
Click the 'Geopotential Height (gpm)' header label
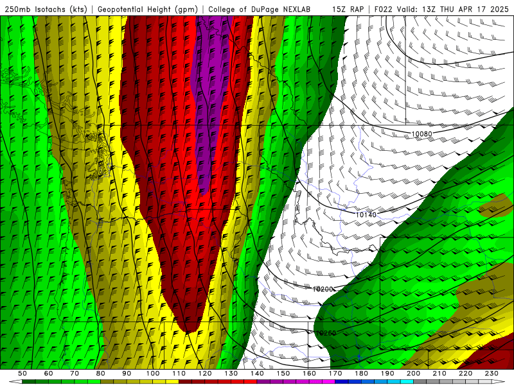[148, 9]
